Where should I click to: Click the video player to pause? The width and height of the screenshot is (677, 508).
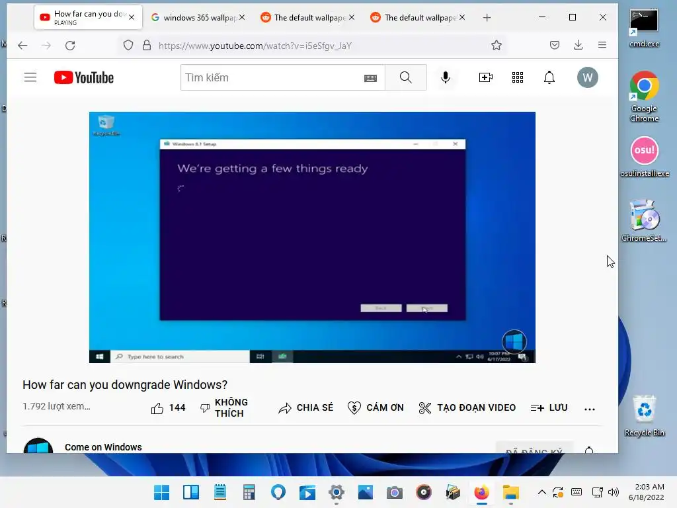[312, 237]
